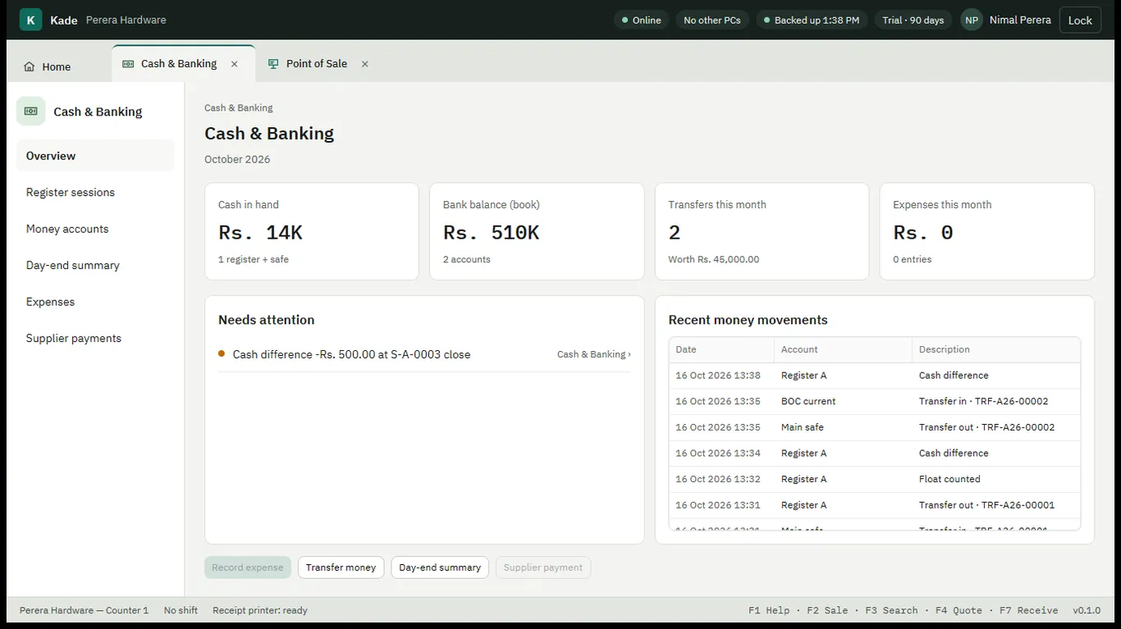Click the green Kade K logo
The image size is (1121, 629).
(x=30, y=20)
